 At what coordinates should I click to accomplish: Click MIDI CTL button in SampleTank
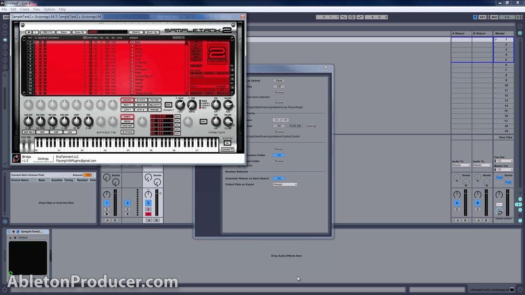click(x=48, y=32)
